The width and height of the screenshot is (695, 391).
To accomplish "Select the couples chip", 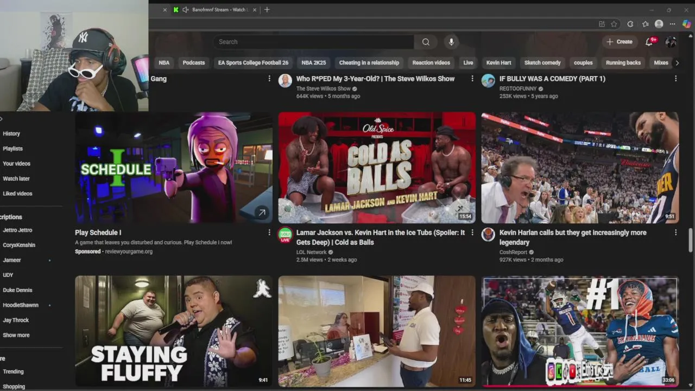I will (x=583, y=62).
